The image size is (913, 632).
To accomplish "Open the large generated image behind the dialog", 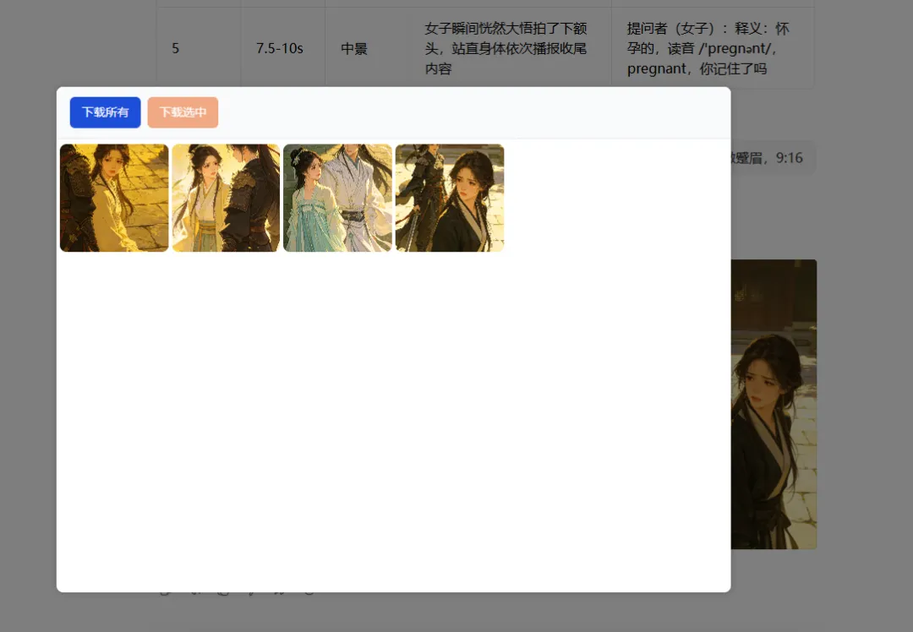I will pyautogui.click(x=774, y=405).
